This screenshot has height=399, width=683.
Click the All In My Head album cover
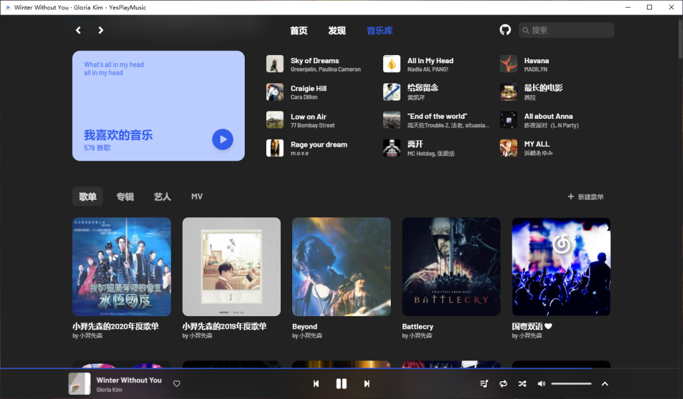point(391,64)
